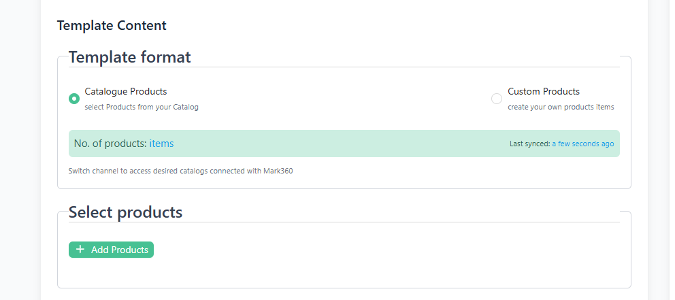Click 'create your own products items' description
This screenshot has height=300, width=675.
561,107
